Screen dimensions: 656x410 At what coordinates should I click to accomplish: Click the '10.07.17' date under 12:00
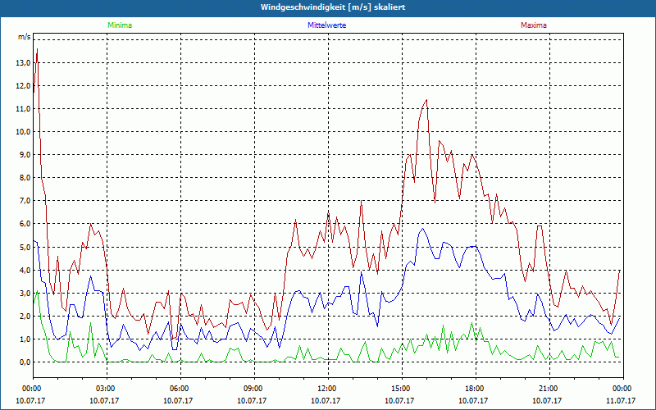(x=326, y=400)
